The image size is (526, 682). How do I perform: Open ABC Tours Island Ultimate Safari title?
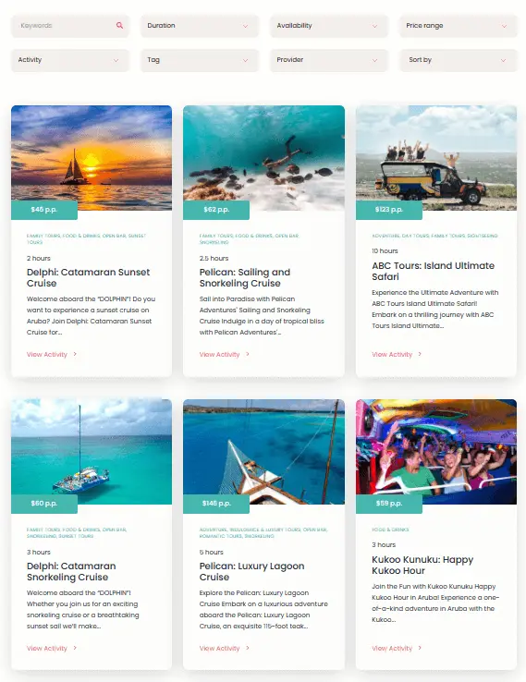pyautogui.click(x=433, y=271)
